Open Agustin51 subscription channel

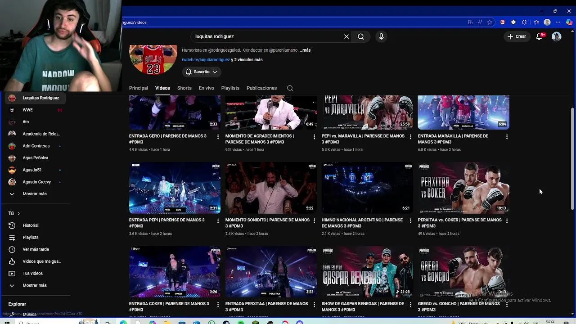35,170
